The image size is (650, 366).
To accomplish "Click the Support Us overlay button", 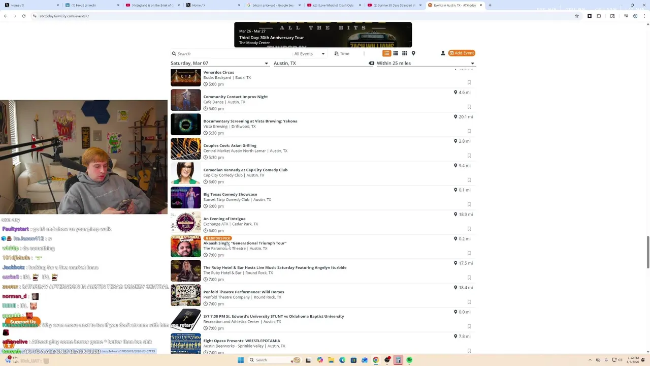I will pyautogui.click(x=23, y=322).
